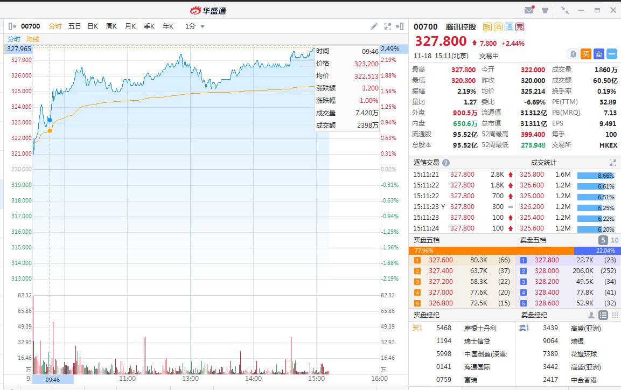Click the 09:46 time axis marker

(53, 379)
